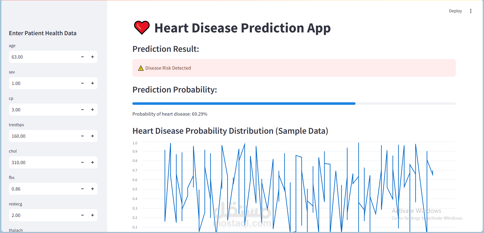Open the three-dot main menu

[x=471, y=11]
